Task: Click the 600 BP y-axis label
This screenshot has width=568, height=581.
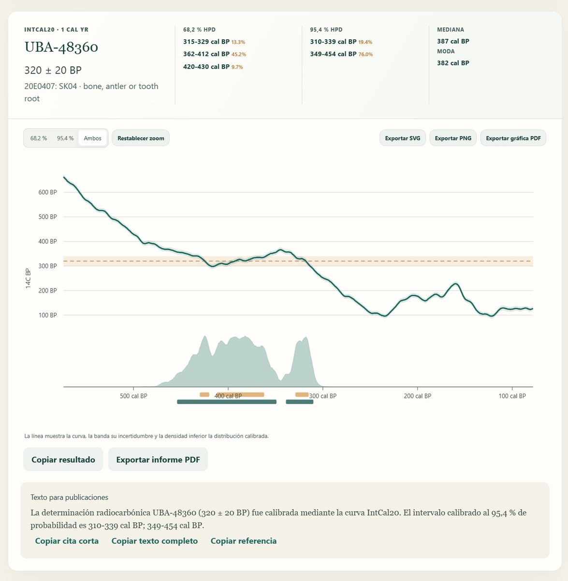Action: pyautogui.click(x=47, y=192)
